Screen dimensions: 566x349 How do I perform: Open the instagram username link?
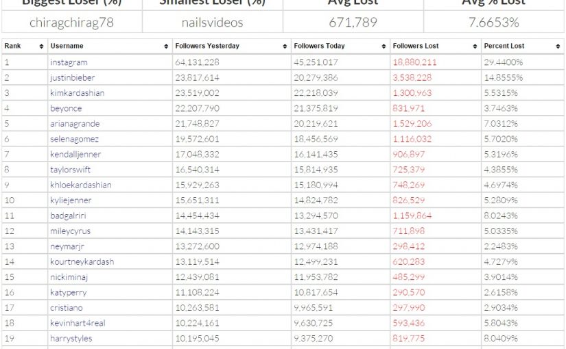click(x=69, y=62)
